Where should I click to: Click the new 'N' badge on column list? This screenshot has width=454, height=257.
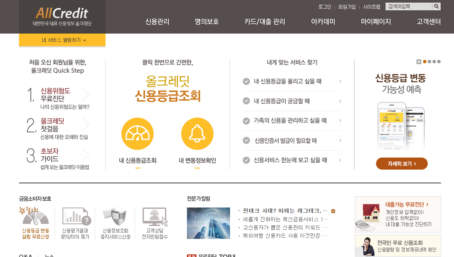(333, 211)
